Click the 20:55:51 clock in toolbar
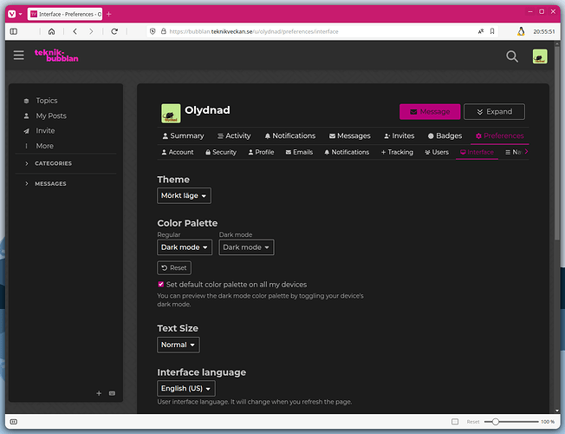Viewport: 565px width, 434px height. (544, 31)
